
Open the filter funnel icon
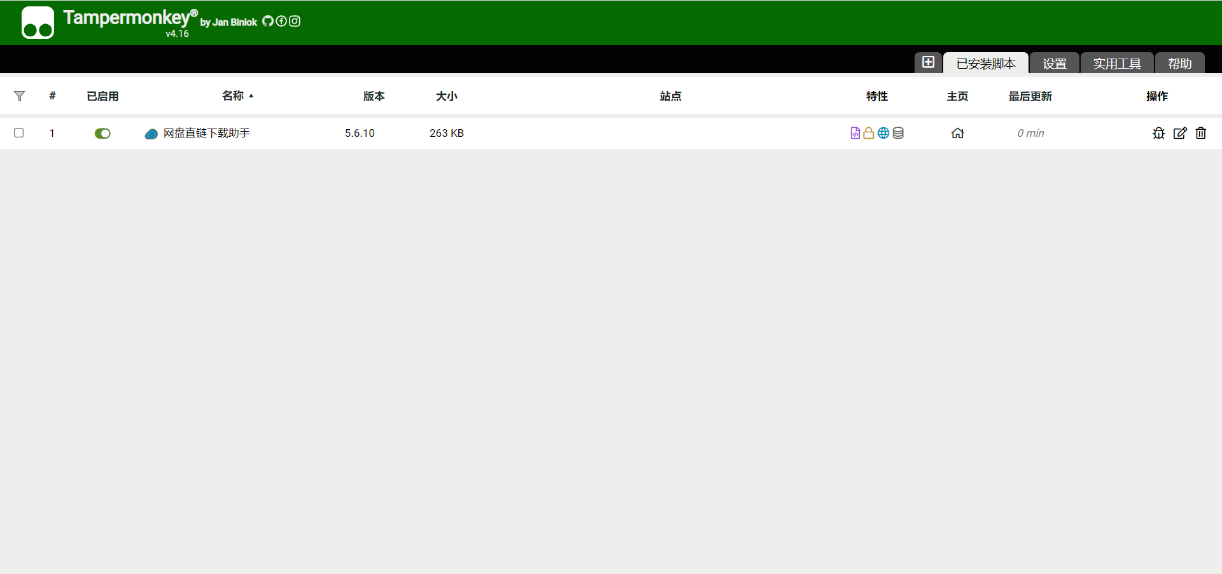tap(19, 96)
